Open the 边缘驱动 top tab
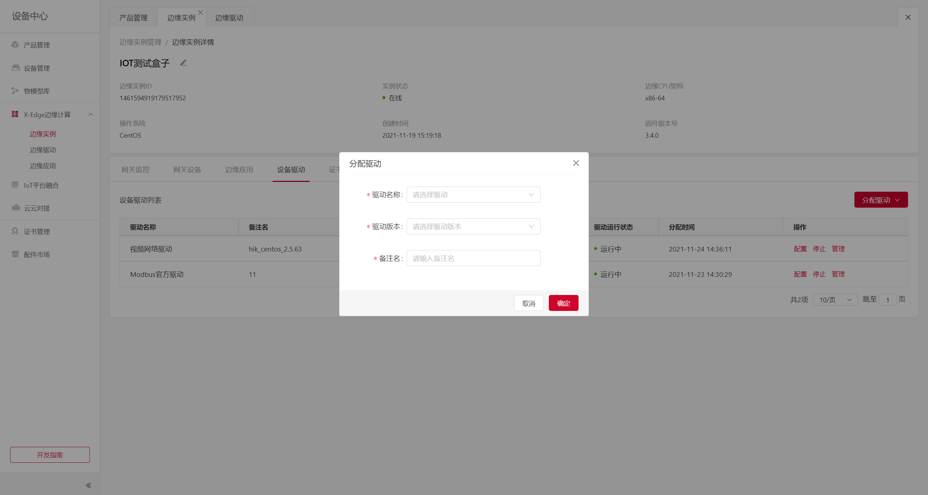 [x=229, y=18]
